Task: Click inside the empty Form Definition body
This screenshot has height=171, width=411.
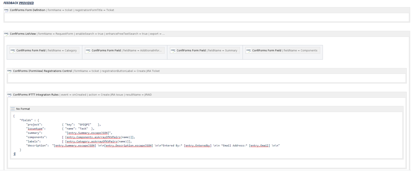Action: tap(207, 17)
